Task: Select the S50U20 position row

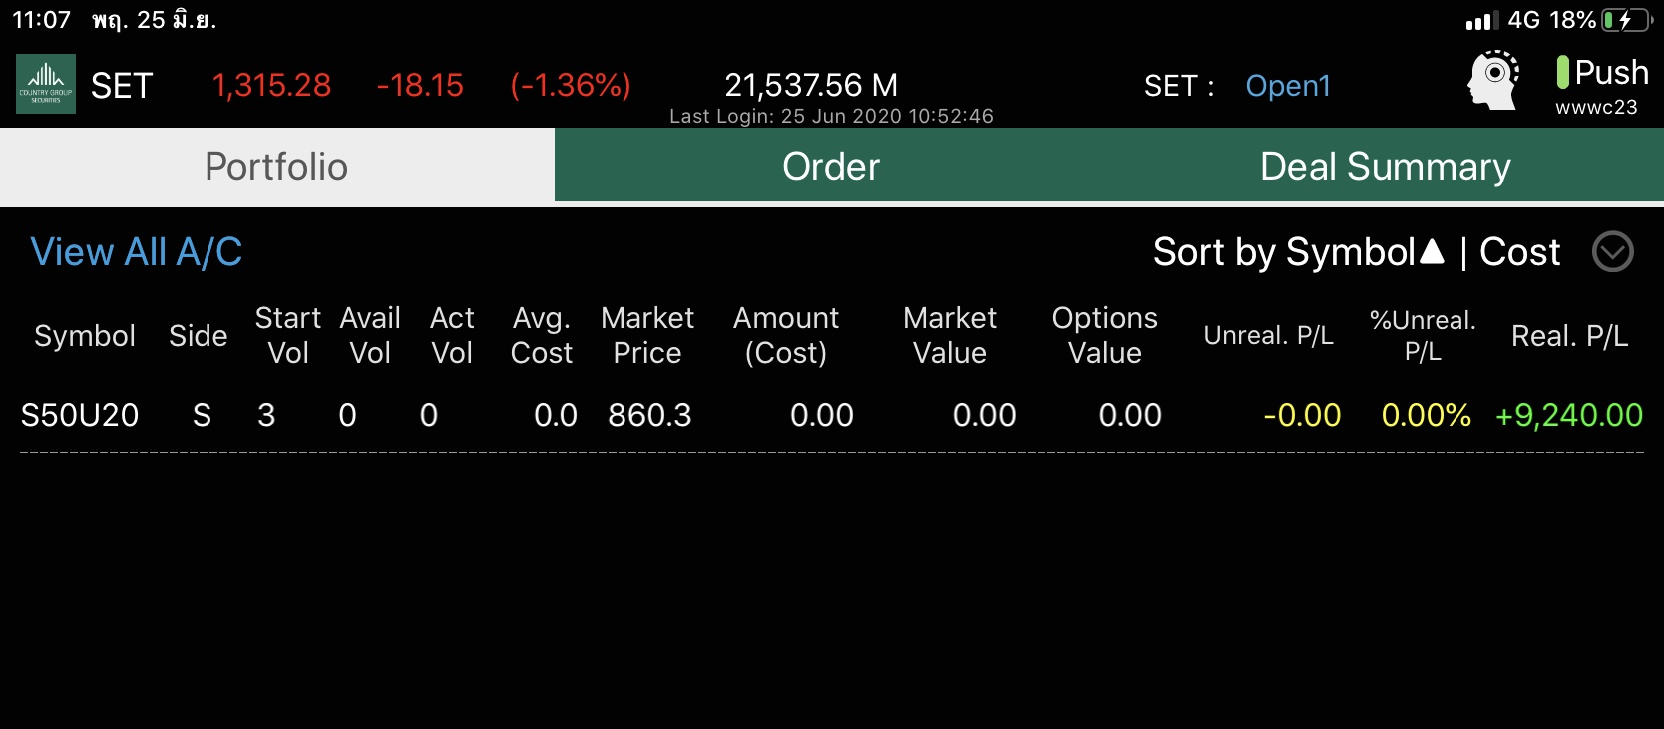Action: tap(80, 415)
